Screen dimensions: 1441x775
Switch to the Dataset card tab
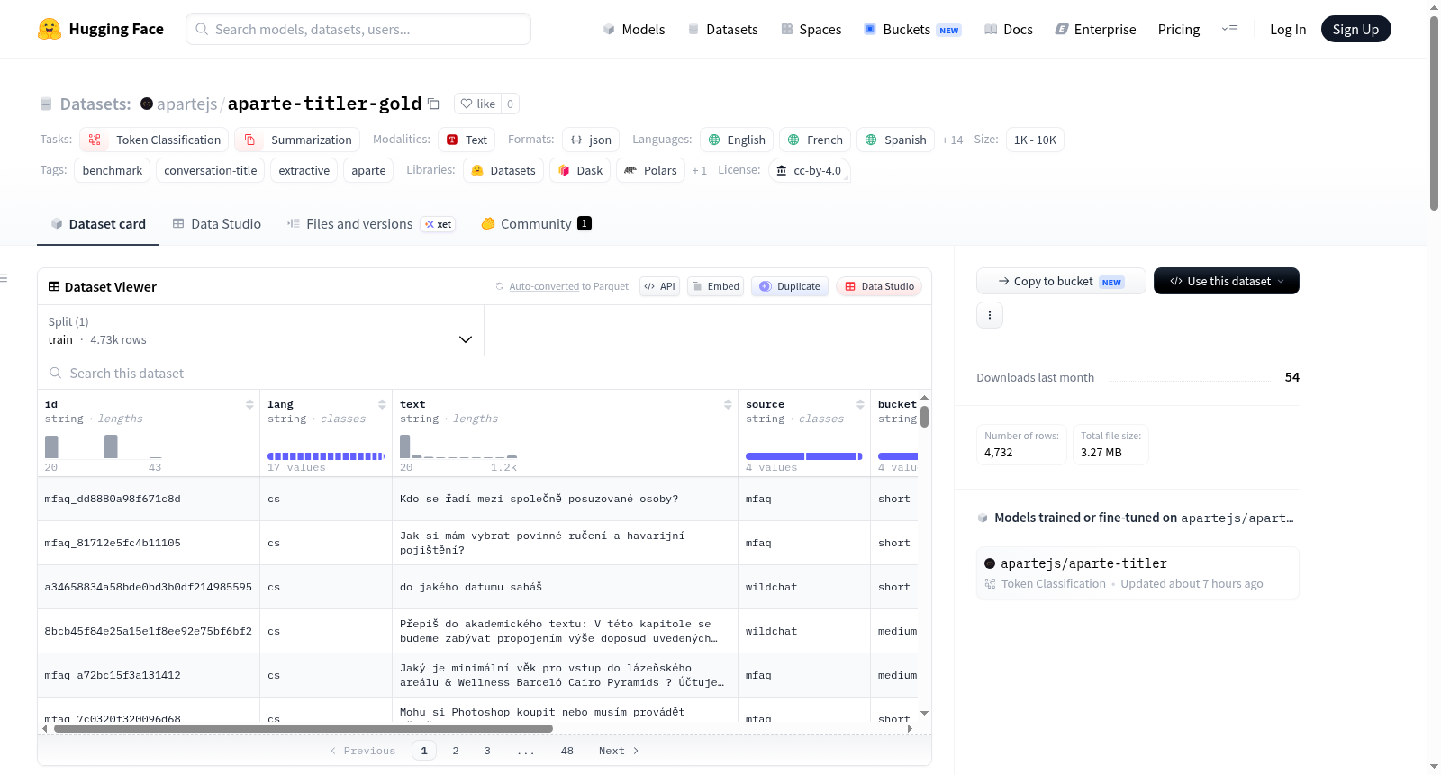point(98,223)
